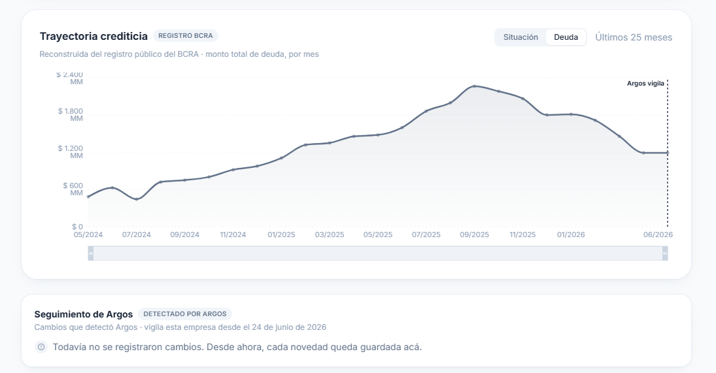The height and width of the screenshot is (373, 716).
Task: Click the '06/2026' axis label
Action: click(x=658, y=235)
